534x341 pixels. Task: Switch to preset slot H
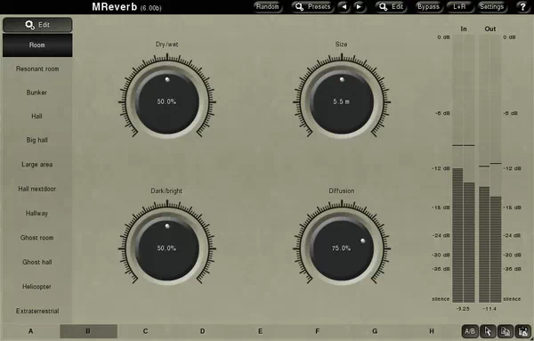tap(432, 331)
